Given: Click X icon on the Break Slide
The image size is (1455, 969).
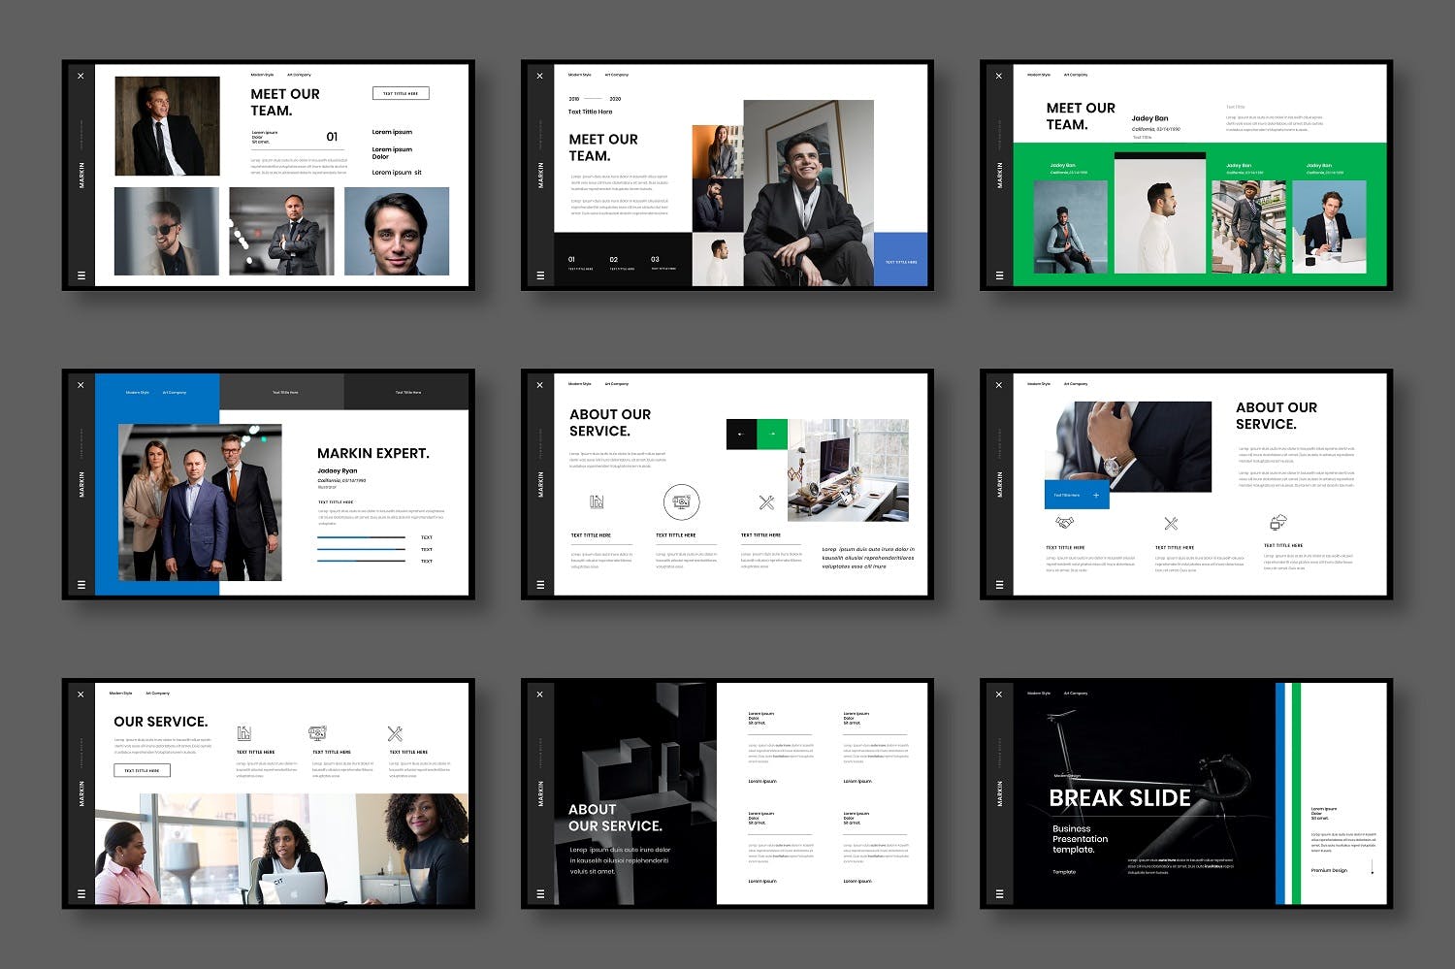Looking at the screenshot, I should click(999, 694).
